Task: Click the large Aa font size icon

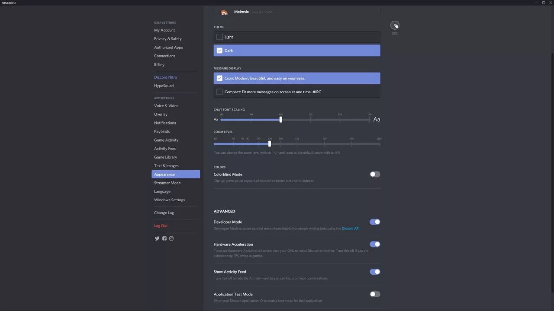Action: 377,120
